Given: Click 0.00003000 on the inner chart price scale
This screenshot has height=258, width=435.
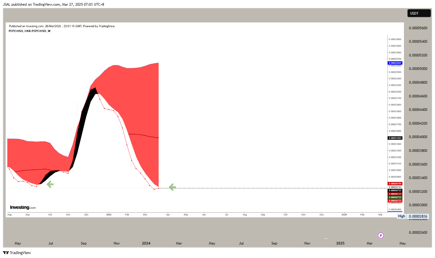Looking at the screenshot, I should pos(396,39).
